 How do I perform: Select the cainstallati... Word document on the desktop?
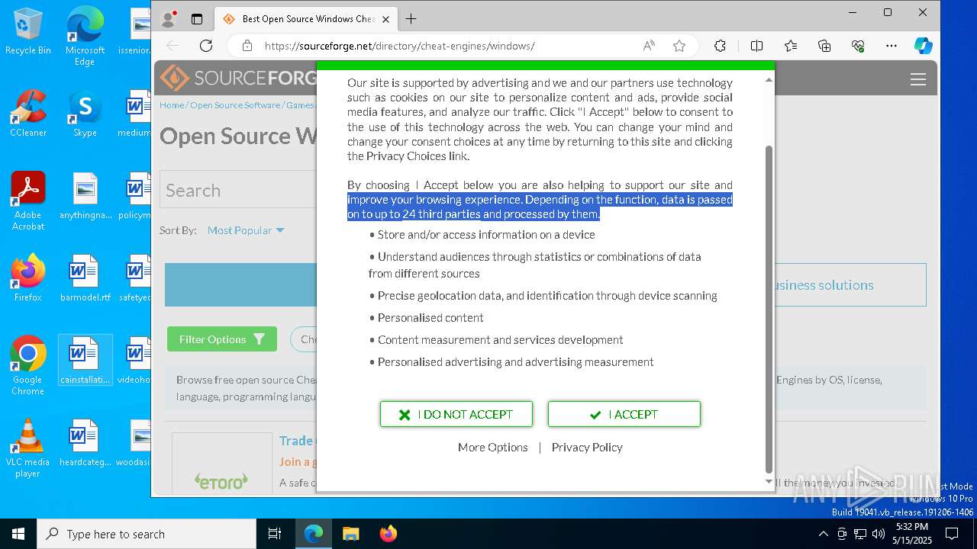click(x=85, y=361)
